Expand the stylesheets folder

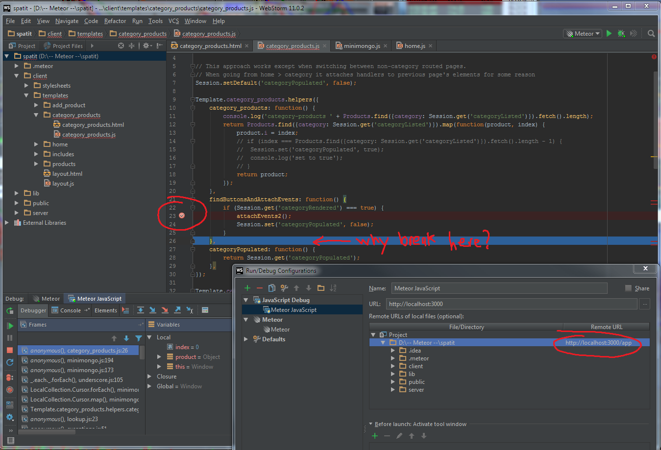(x=26, y=86)
